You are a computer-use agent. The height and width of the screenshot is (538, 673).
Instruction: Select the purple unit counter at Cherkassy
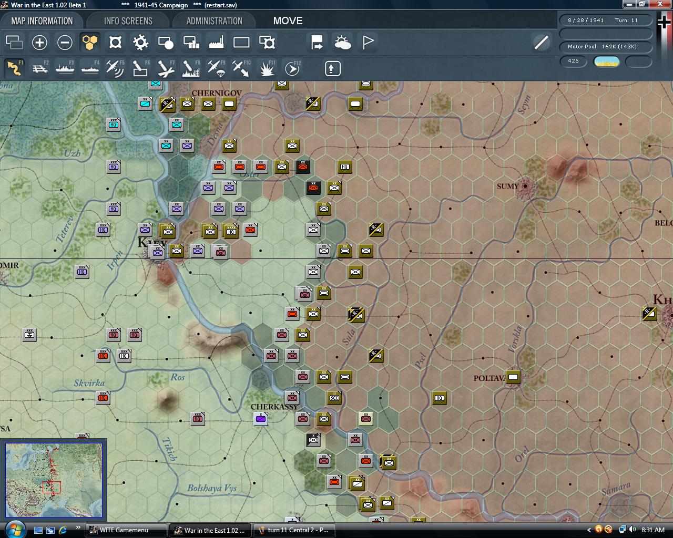pyautogui.click(x=261, y=419)
